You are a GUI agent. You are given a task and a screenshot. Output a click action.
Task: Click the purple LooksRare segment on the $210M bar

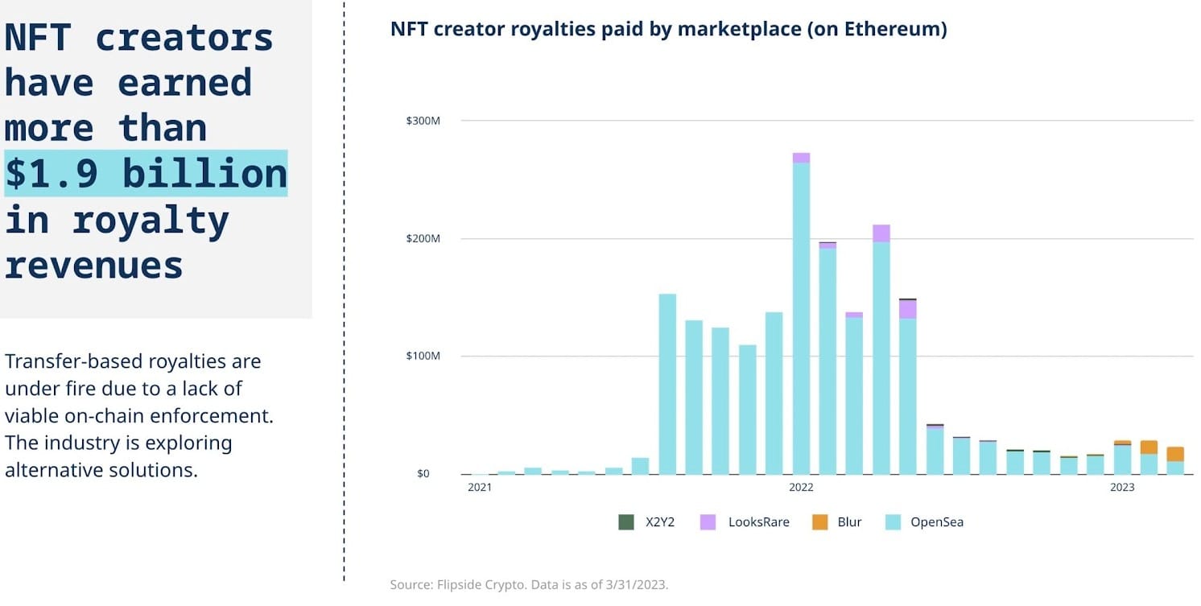[x=881, y=233]
